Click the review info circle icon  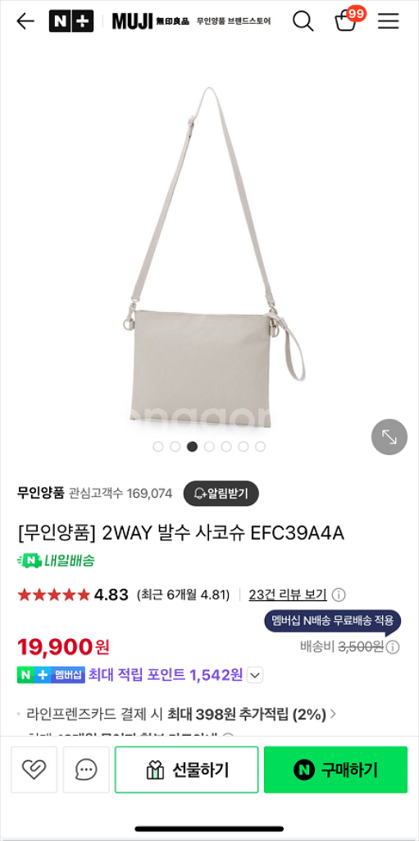[x=339, y=595]
